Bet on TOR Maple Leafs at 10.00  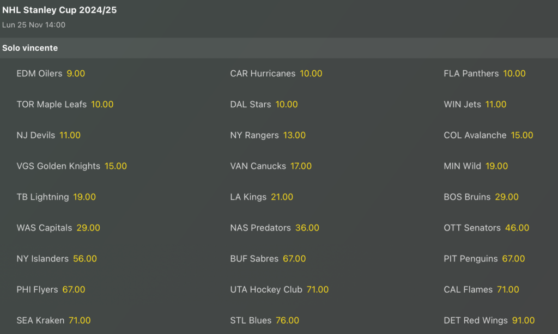(x=65, y=104)
